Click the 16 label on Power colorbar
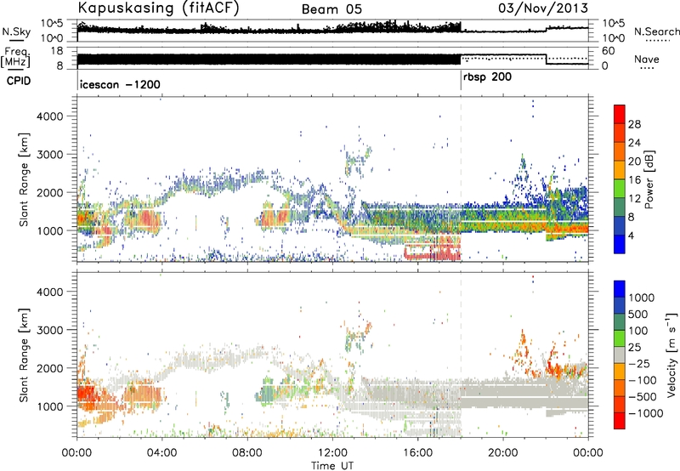The image size is (680, 471). click(x=634, y=180)
